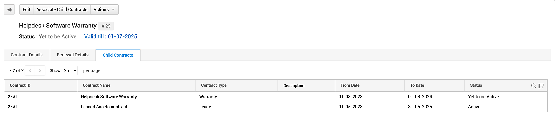Switch to Renewal Details tab
The width and height of the screenshot is (555, 116).
point(73,55)
